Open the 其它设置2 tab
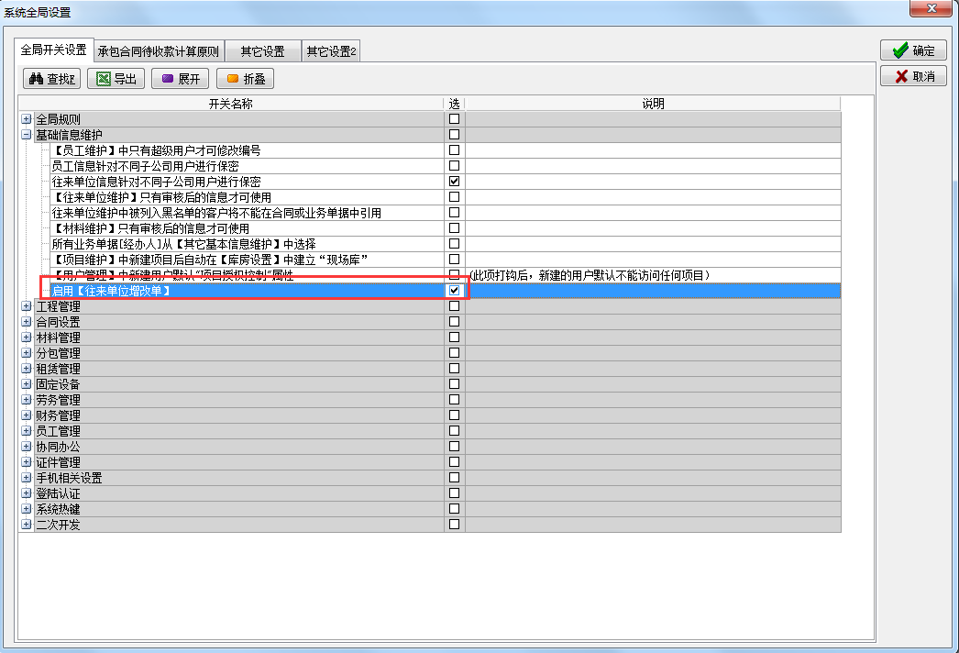 331,51
